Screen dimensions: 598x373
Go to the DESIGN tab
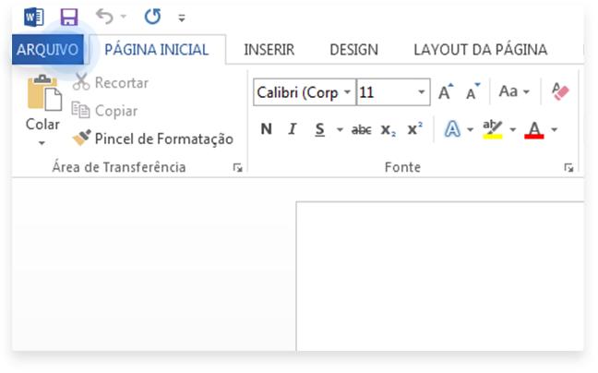coord(354,50)
